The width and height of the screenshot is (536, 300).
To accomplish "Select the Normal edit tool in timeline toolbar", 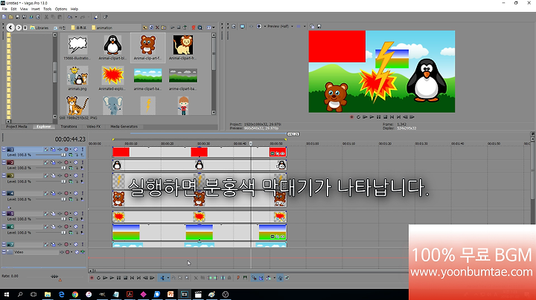I will tap(163, 278).
